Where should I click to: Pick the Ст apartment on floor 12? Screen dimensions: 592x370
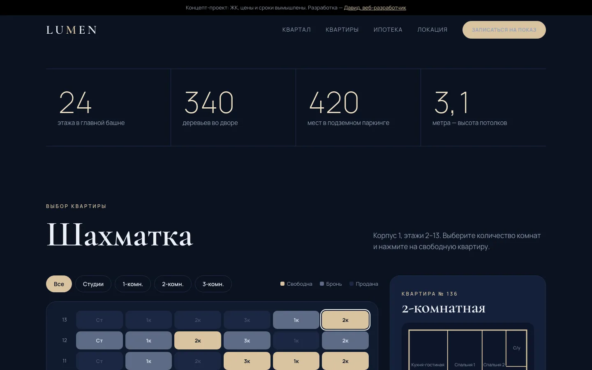[99, 341]
